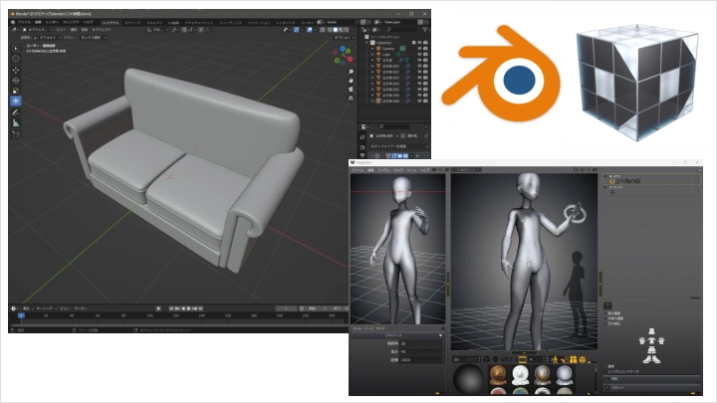The height and width of the screenshot is (403, 717).
Task: Click the pan hand icon in Blender viewport
Action: click(351, 81)
